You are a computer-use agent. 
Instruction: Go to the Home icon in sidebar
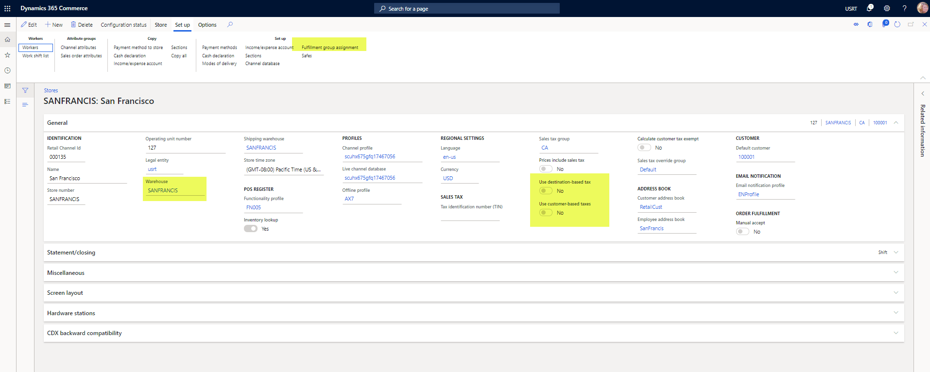click(x=7, y=40)
